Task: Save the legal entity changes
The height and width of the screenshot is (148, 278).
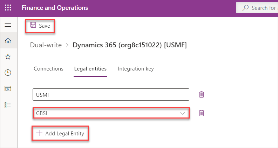Action: pos(40,26)
